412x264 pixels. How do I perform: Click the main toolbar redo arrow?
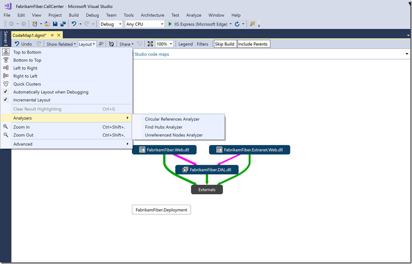pyautogui.click(x=87, y=24)
